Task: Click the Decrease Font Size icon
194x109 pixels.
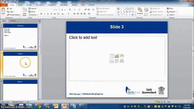Action: coord(65,10)
